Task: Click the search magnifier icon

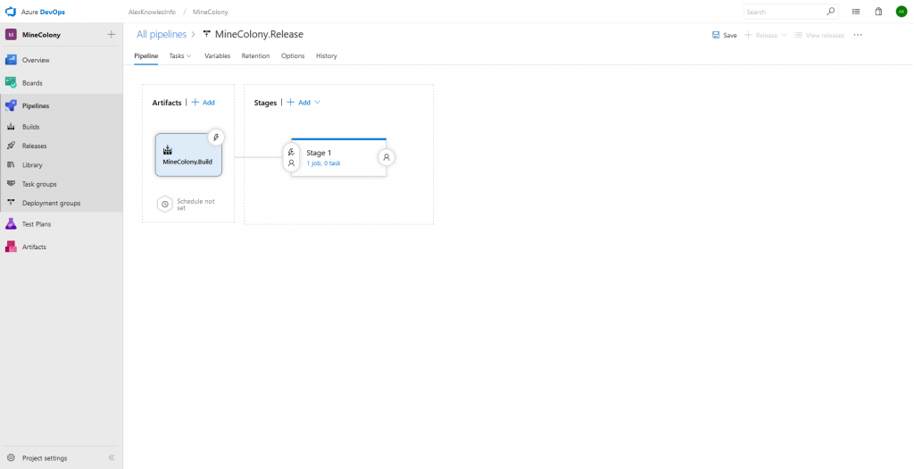Action: (x=831, y=11)
